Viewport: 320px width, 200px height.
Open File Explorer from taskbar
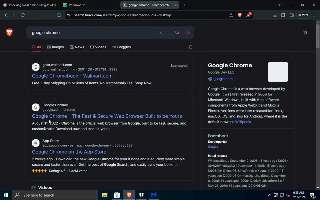click(x=105, y=195)
